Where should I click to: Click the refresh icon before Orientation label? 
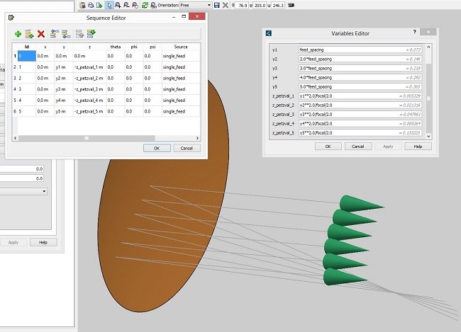click(x=145, y=5)
